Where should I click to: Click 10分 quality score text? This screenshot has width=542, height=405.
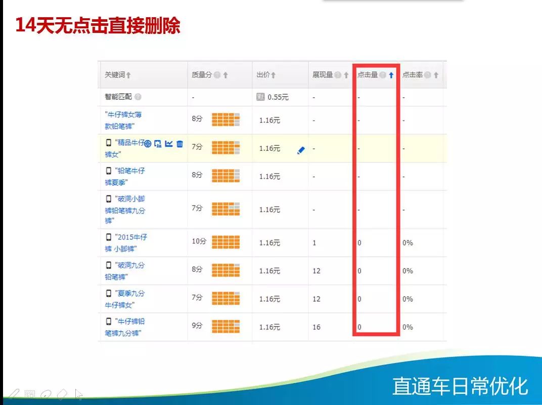coord(199,241)
